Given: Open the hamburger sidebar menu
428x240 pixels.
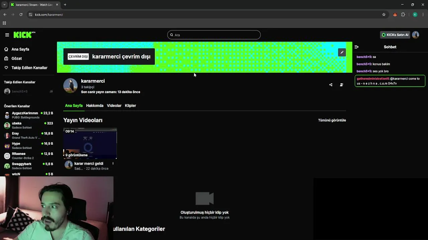Looking at the screenshot, I should tap(7, 35).
